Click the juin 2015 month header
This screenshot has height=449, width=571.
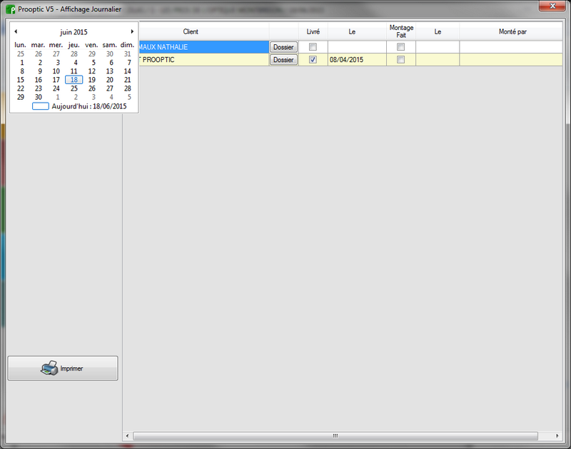pyautogui.click(x=74, y=32)
